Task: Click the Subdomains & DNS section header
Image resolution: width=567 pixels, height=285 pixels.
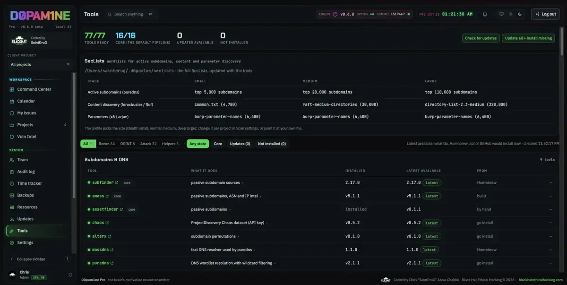Action: click(106, 160)
